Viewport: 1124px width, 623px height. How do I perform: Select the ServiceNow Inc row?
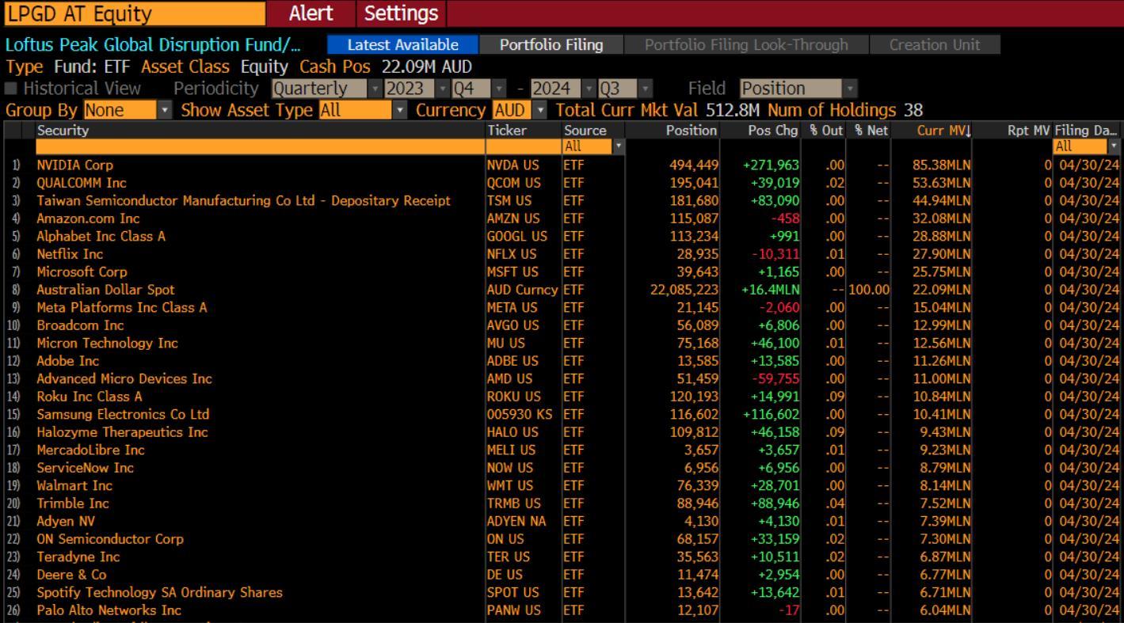pyautogui.click(x=562, y=468)
